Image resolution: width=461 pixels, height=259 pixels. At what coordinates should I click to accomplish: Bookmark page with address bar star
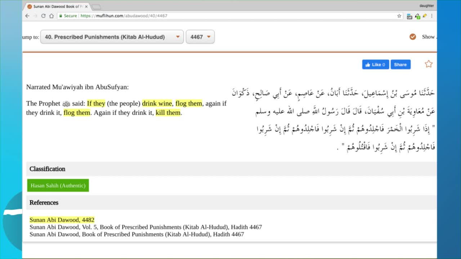click(x=399, y=16)
